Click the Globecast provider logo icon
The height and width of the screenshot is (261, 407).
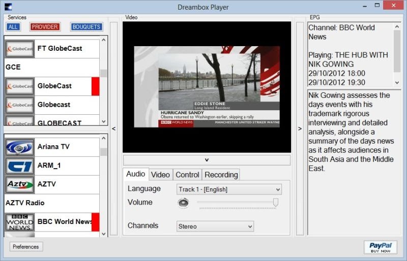[20, 105]
